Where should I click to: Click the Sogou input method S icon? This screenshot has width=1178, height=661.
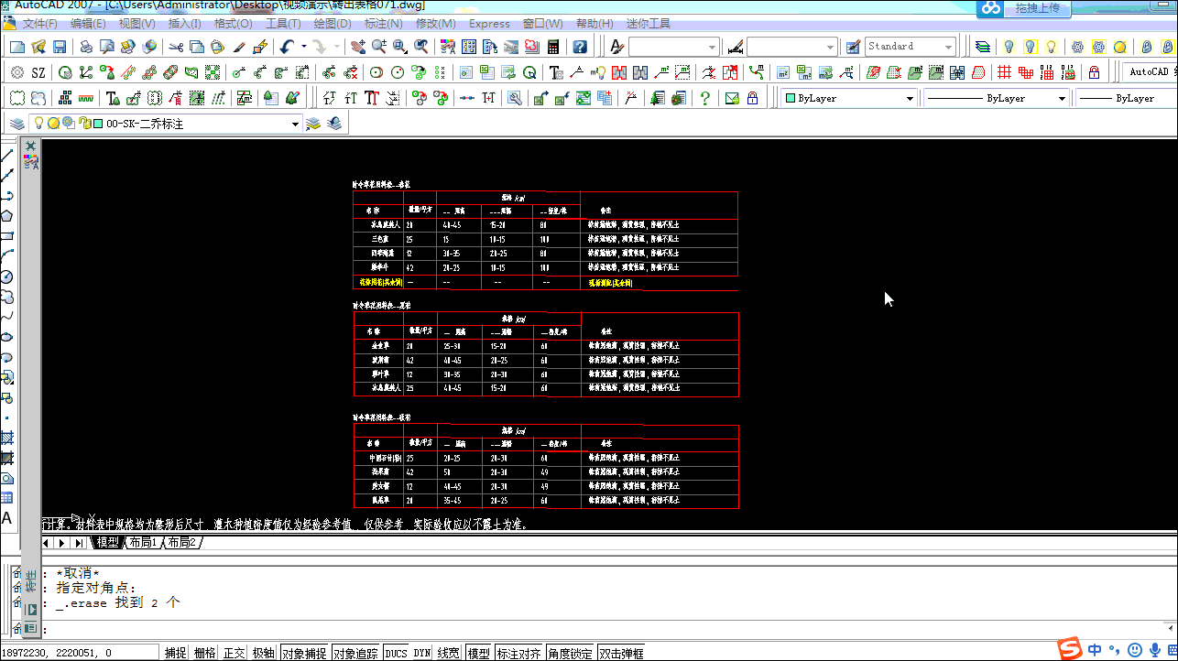tap(1069, 650)
